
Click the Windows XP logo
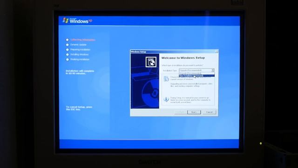77,21
